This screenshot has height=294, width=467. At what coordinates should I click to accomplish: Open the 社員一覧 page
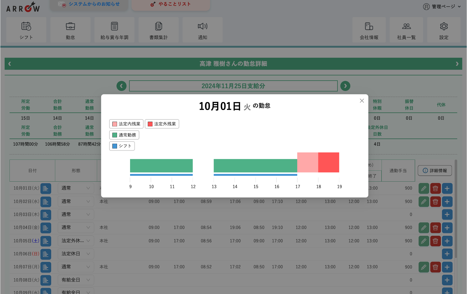406,30
